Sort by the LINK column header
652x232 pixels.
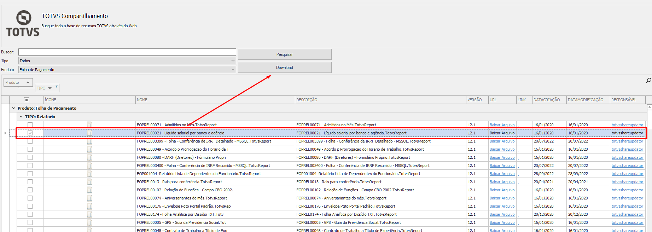524,100
